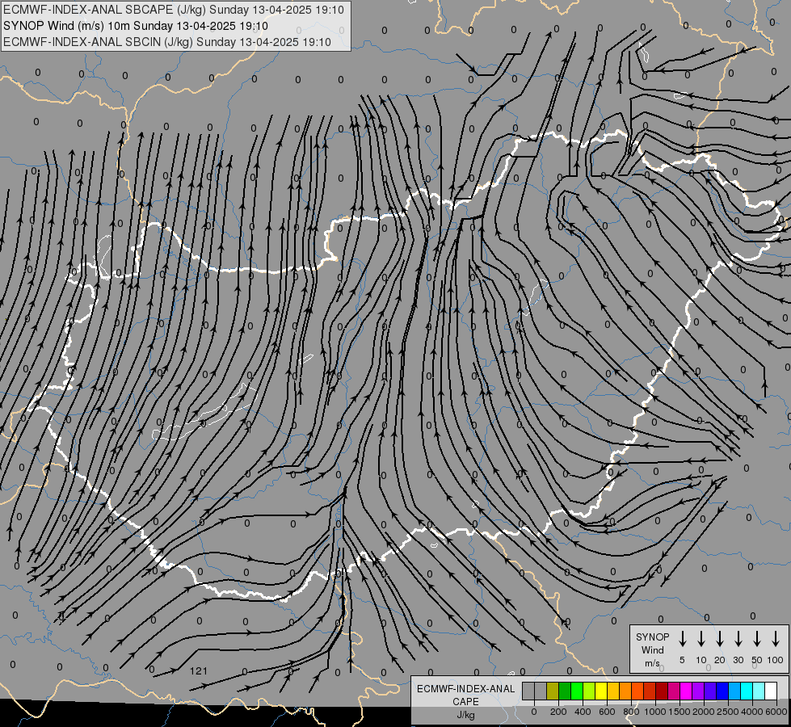791x727 pixels.
Task: Pick the pale cyan CAPE legend swatch
Action: 759,691
